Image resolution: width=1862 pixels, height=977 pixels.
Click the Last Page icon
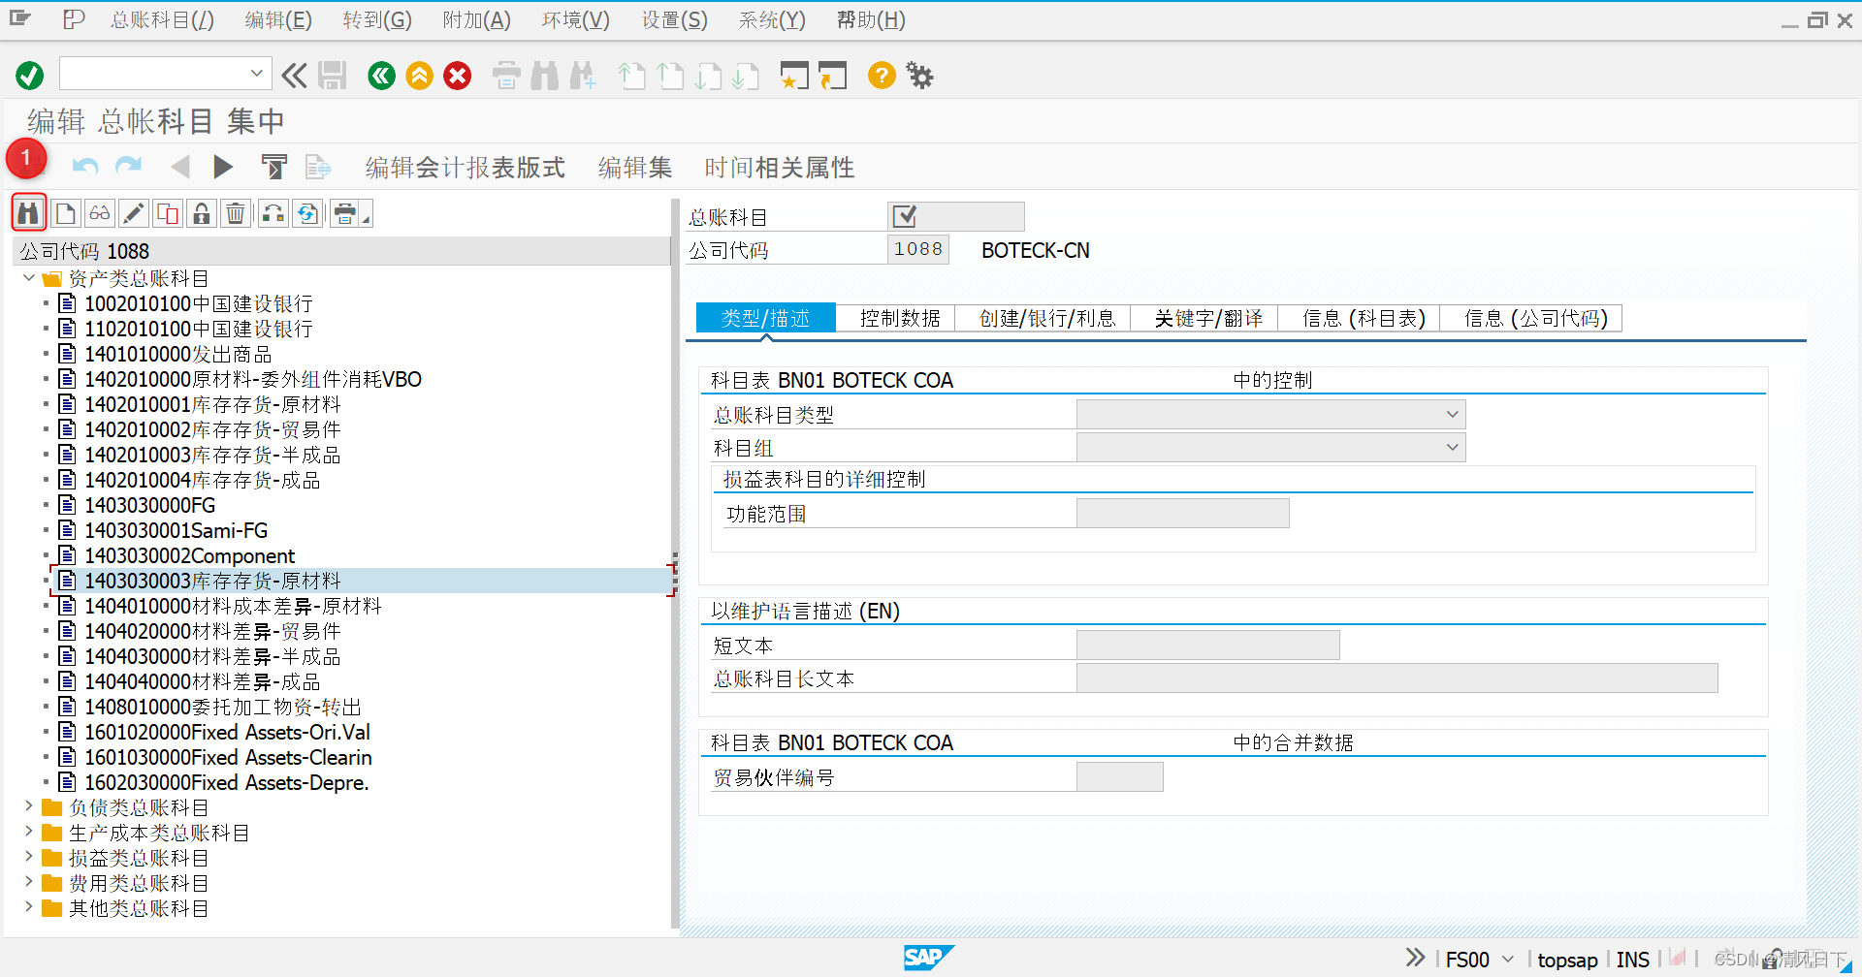746,76
